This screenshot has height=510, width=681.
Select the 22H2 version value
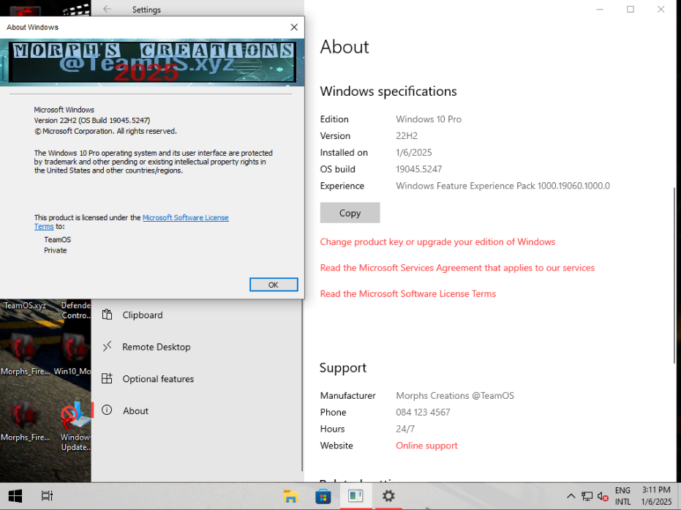tap(407, 135)
